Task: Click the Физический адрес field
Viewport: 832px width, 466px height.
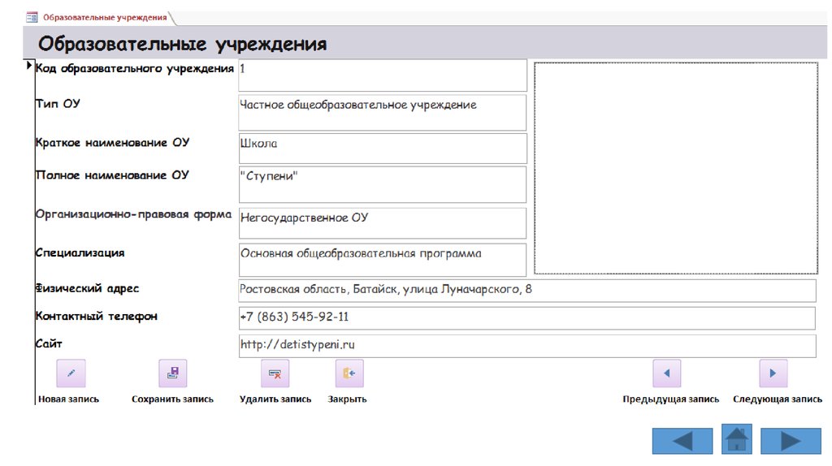Action: point(526,290)
